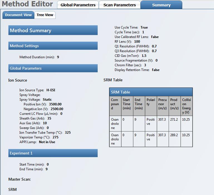Click the Method Settings section header
The height and width of the screenshot is (195, 214).
(x=53, y=46)
